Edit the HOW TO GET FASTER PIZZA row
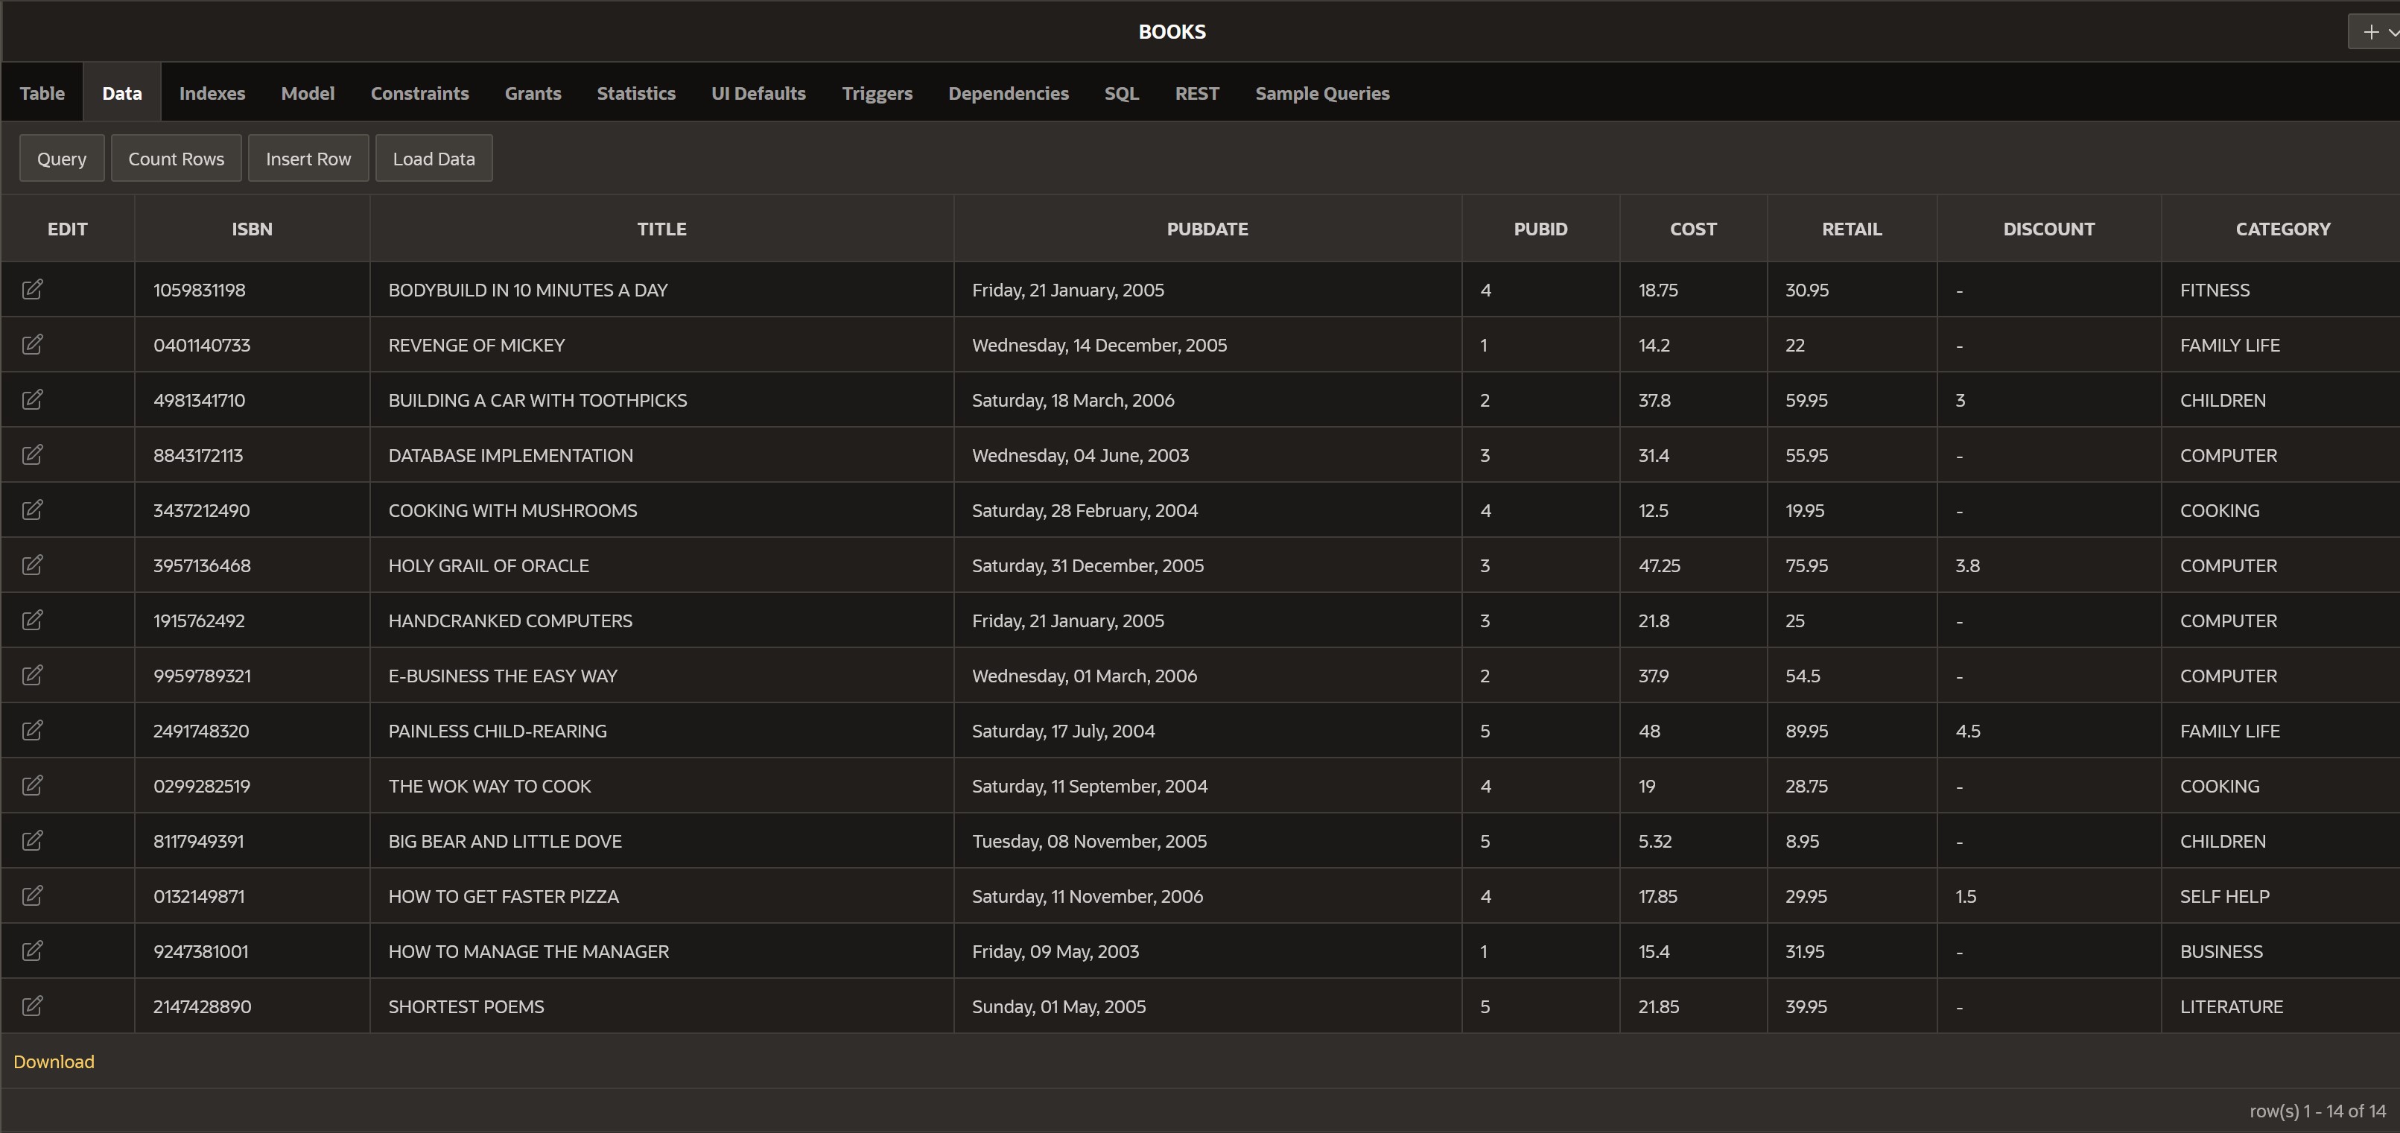Viewport: 2400px width, 1133px height. coord(32,895)
